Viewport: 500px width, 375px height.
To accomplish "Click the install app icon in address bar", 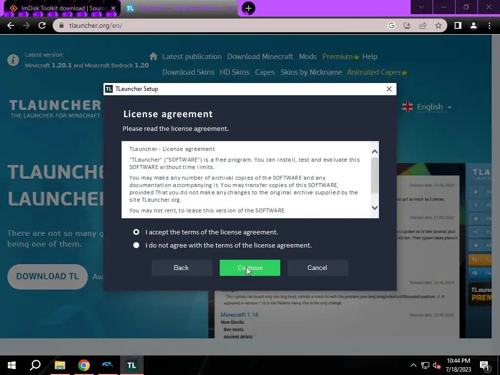I will click(x=407, y=25).
